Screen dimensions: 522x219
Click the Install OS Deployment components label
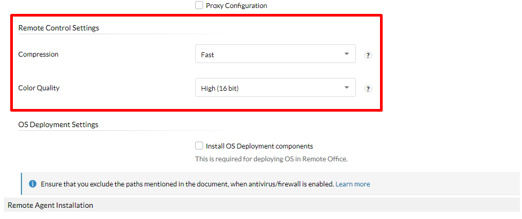click(x=259, y=146)
